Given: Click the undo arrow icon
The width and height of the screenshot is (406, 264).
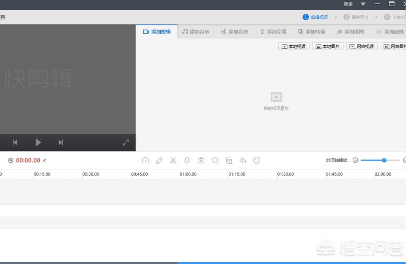Looking at the screenshot, I should click(x=243, y=161).
